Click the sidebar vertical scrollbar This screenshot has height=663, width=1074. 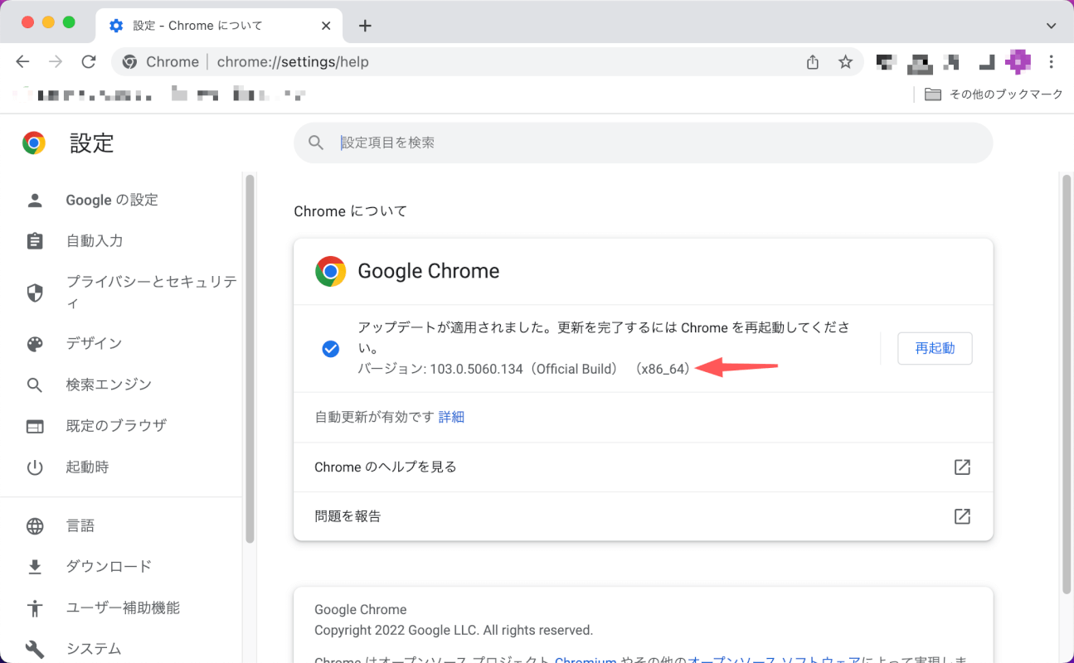point(250,358)
